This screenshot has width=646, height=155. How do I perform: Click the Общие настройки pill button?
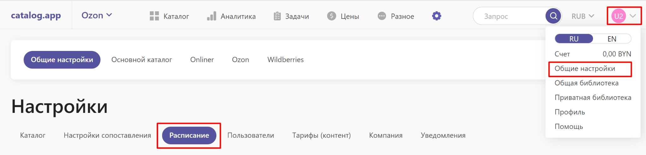62,60
